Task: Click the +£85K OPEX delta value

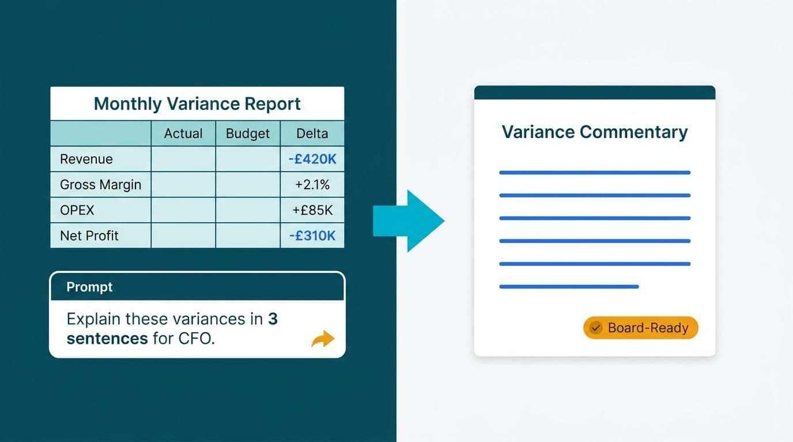Action: coord(312,210)
